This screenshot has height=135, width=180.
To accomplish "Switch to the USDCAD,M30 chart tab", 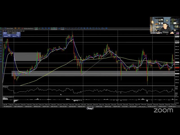I will pos(63,107).
